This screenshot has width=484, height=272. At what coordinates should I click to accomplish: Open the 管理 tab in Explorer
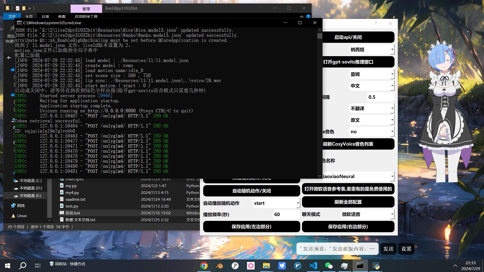pyautogui.click(x=86, y=9)
